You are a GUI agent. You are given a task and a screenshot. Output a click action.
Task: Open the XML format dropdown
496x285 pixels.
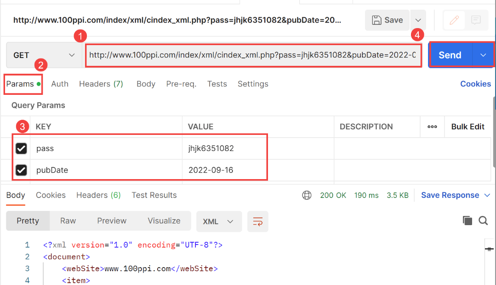(219, 221)
